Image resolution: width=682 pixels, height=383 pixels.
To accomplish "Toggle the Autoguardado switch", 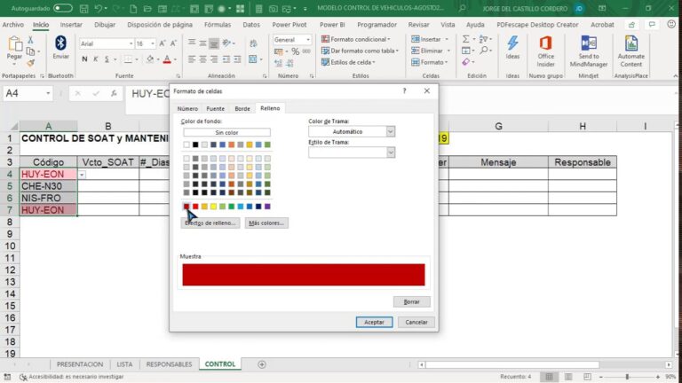I will [63, 8].
